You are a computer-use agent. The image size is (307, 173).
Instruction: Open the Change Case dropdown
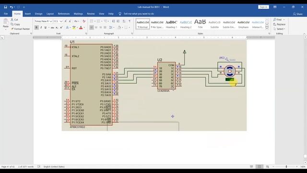pos(77,21)
